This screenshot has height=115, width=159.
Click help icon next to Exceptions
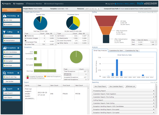click(18, 48)
